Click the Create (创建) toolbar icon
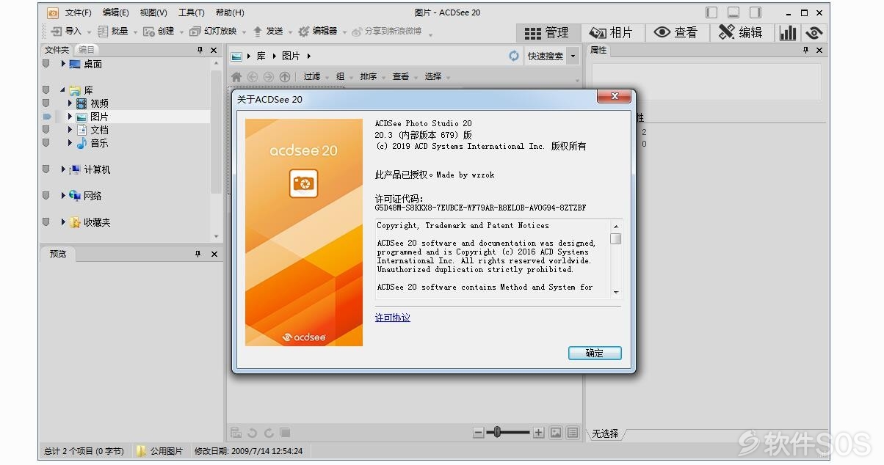884x465 pixels. click(x=149, y=32)
